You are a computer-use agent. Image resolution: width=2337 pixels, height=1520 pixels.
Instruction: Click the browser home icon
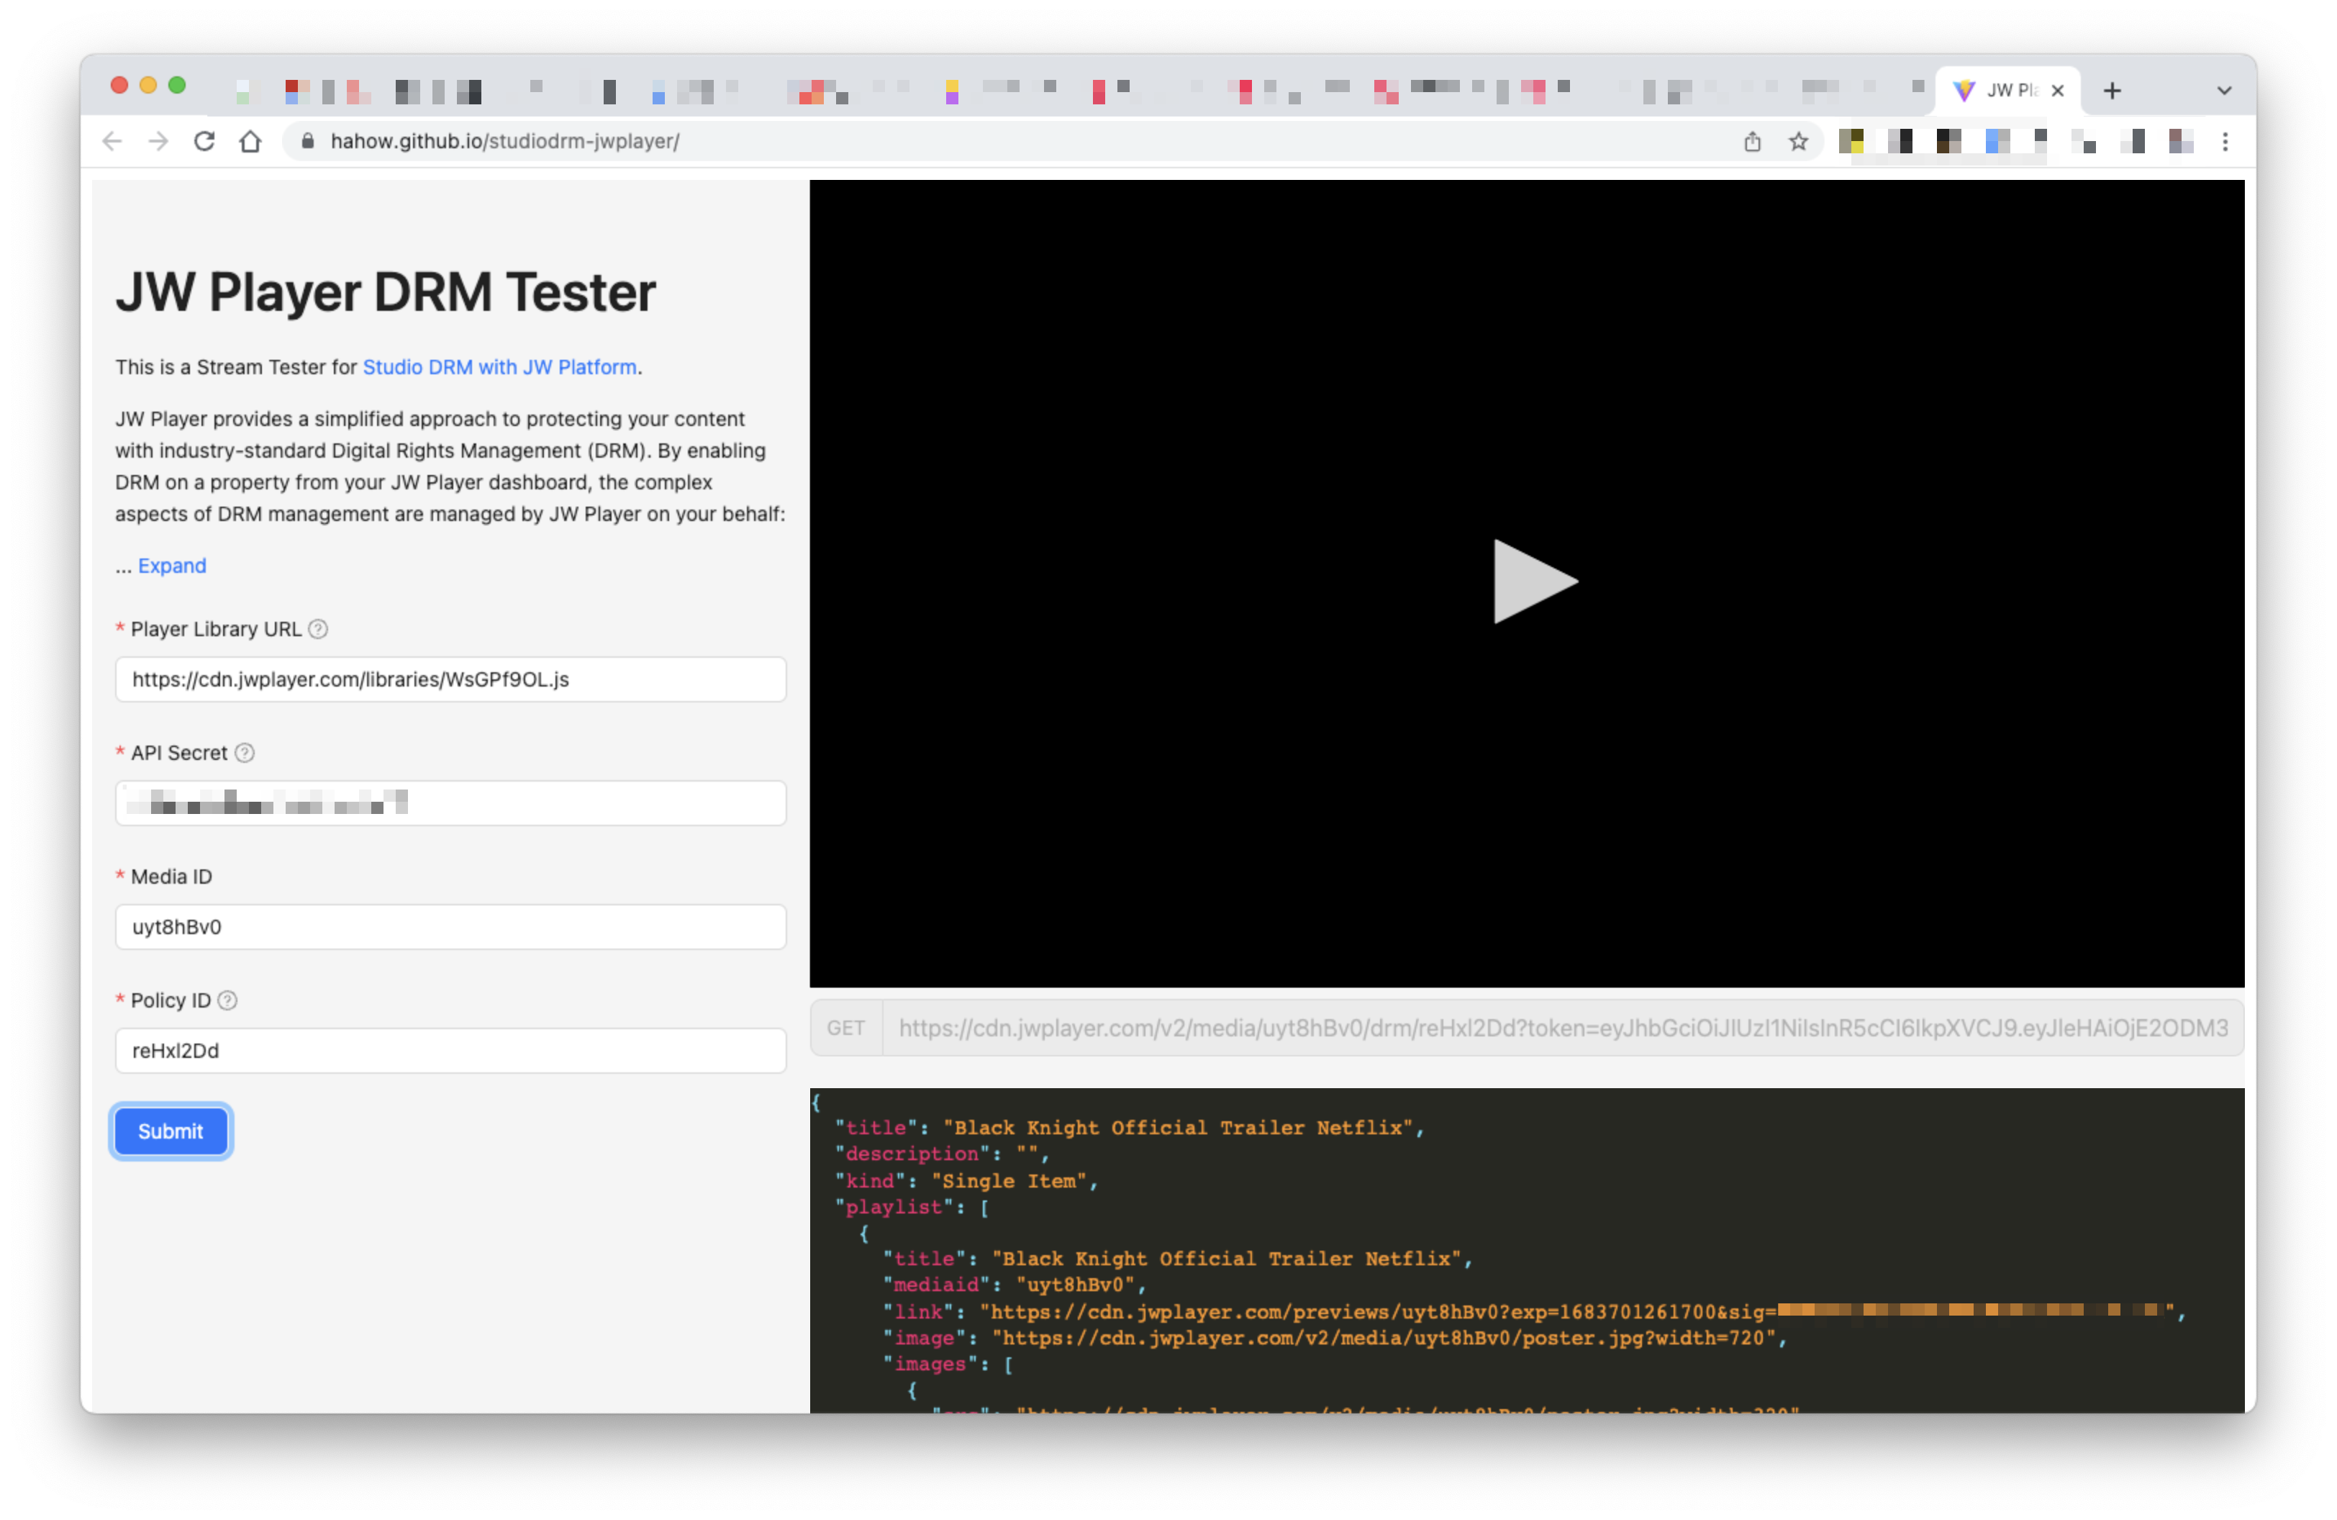(250, 141)
